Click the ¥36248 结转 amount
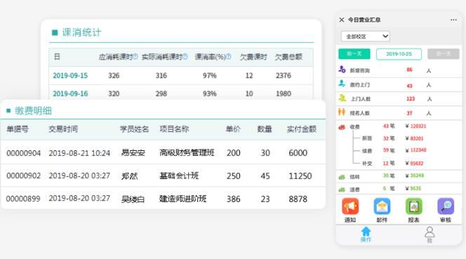The width and height of the screenshot is (466, 259). pos(415,175)
